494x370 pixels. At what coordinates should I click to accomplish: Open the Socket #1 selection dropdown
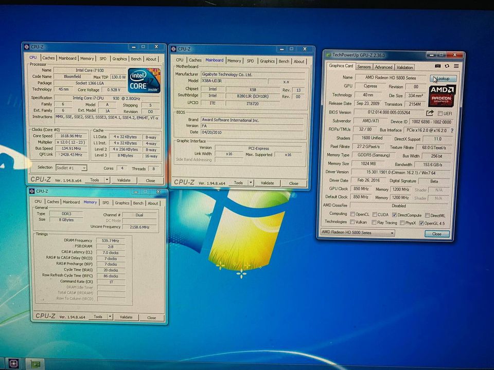pyautogui.click(x=71, y=168)
